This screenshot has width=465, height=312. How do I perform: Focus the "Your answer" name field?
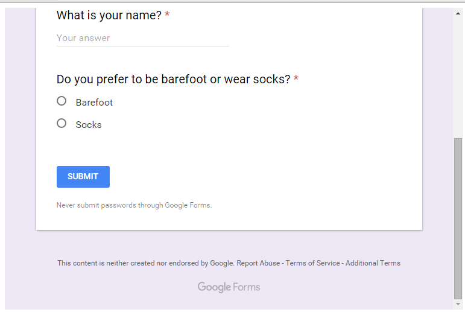coord(142,38)
